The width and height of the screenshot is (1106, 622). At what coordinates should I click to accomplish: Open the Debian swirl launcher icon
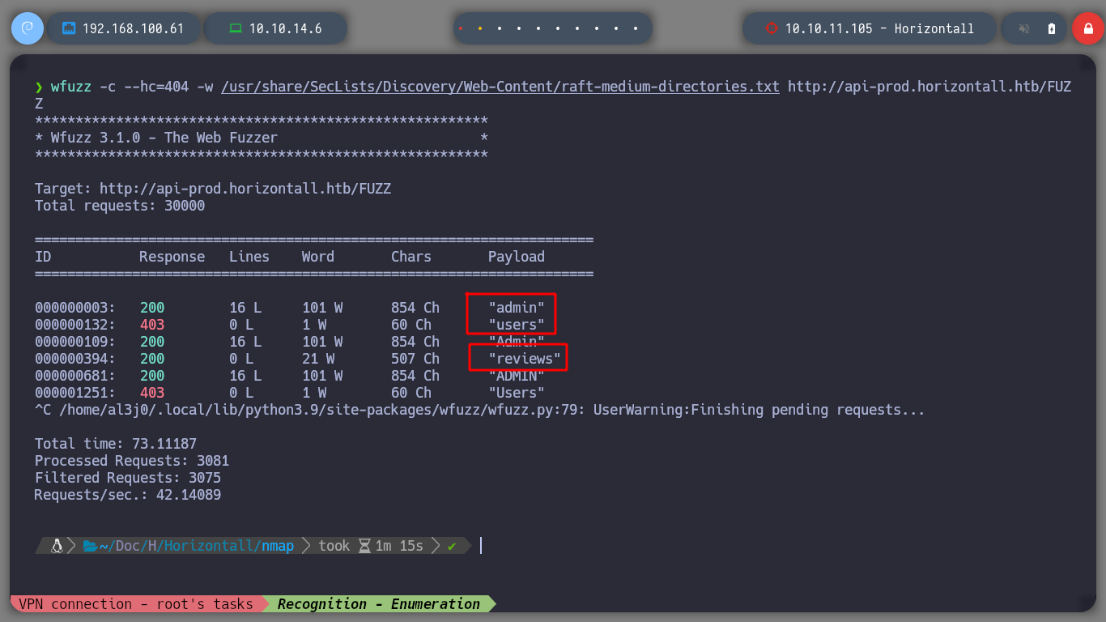pos(27,28)
